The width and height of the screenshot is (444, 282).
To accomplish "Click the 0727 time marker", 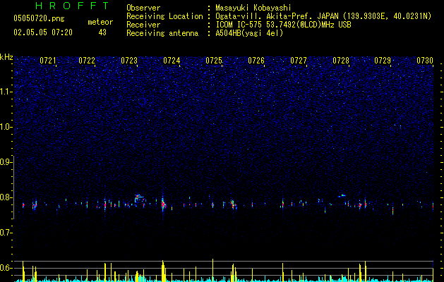I will [299, 60].
